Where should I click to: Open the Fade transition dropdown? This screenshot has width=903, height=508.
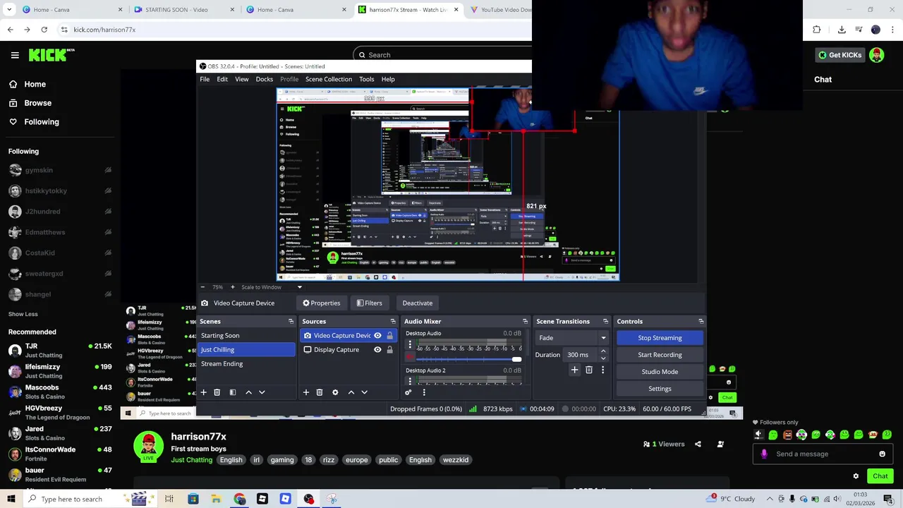point(571,338)
